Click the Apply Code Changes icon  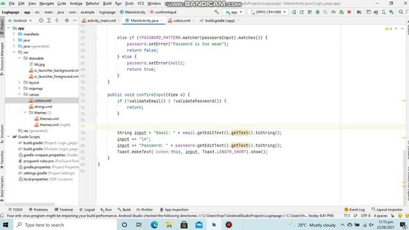click(309, 12)
